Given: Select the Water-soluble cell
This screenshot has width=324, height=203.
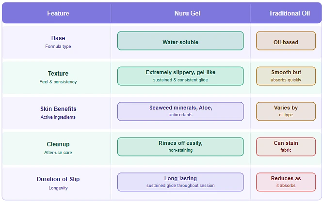Looking at the screenshot, I should tap(180, 41).
